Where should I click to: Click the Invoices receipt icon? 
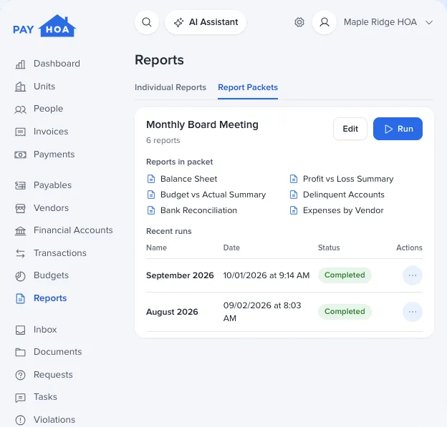tap(20, 132)
